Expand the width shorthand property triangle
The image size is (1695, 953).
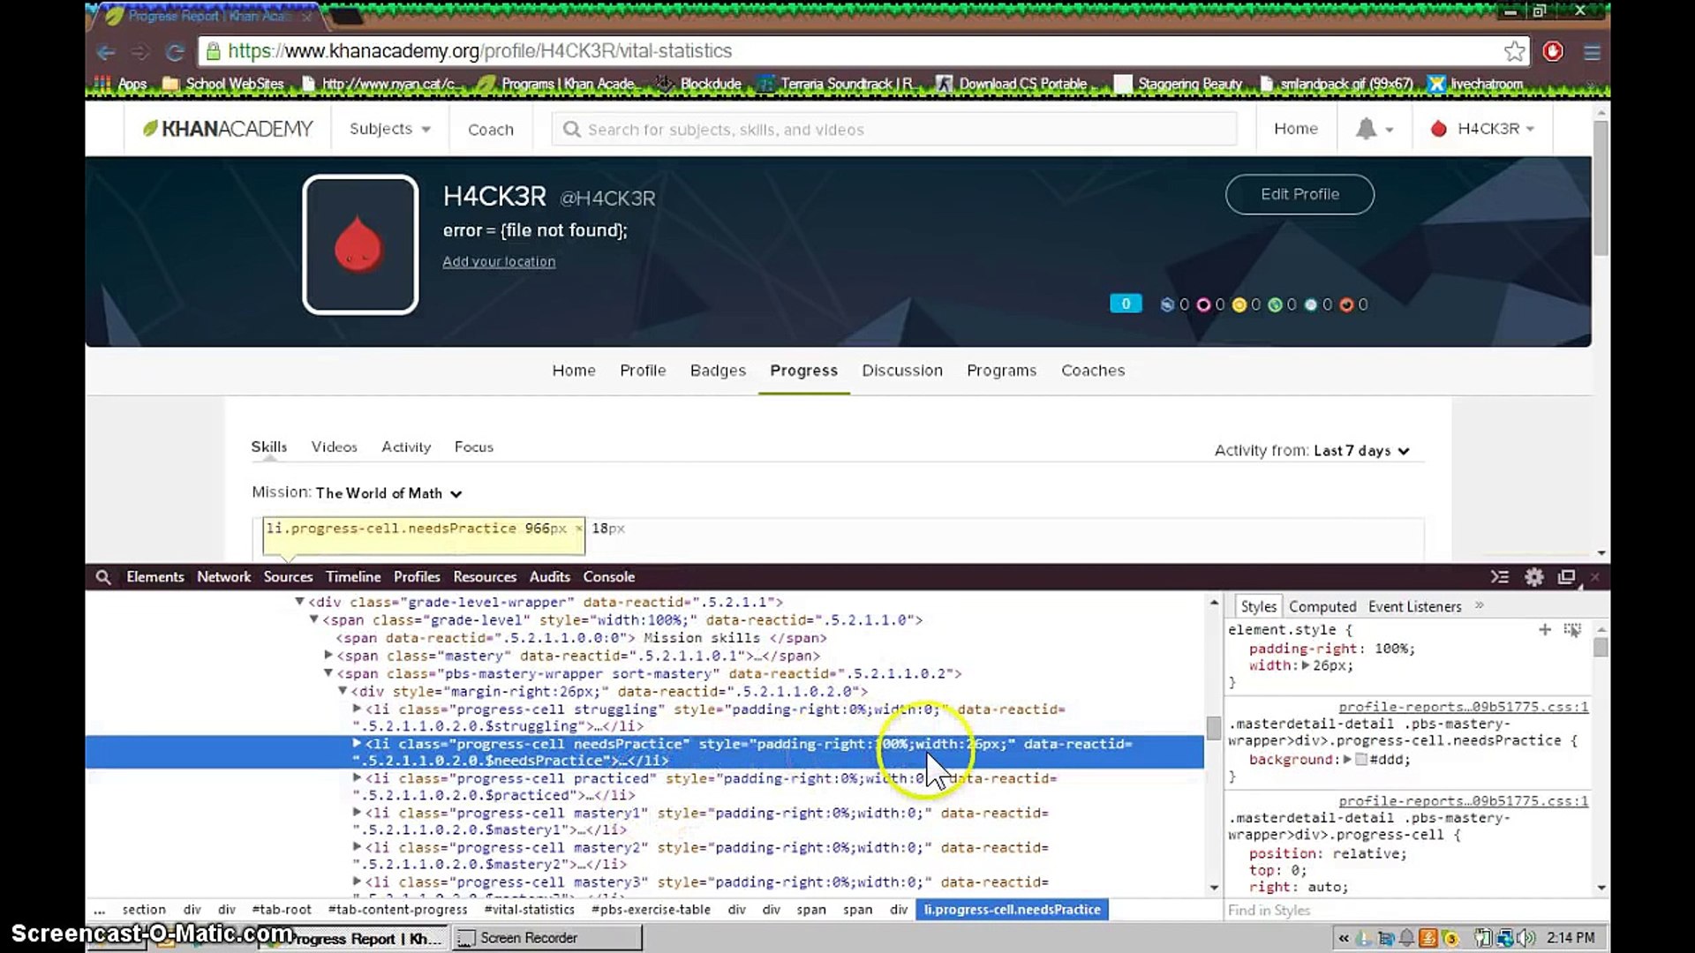[1306, 666]
